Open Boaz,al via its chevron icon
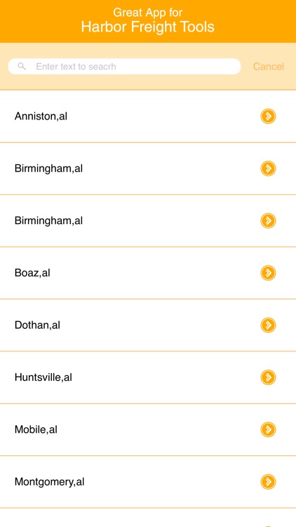Image resolution: width=296 pixels, height=527 pixels. pyautogui.click(x=268, y=273)
